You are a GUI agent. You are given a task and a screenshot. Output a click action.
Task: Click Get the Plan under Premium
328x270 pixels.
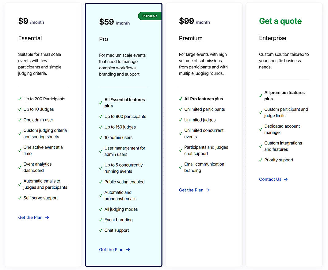(191, 190)
